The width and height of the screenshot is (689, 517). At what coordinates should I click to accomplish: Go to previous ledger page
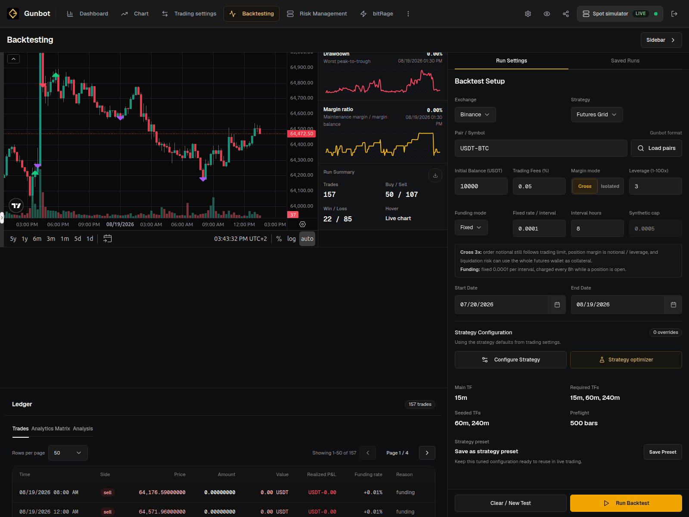click(x=368, y=453)
